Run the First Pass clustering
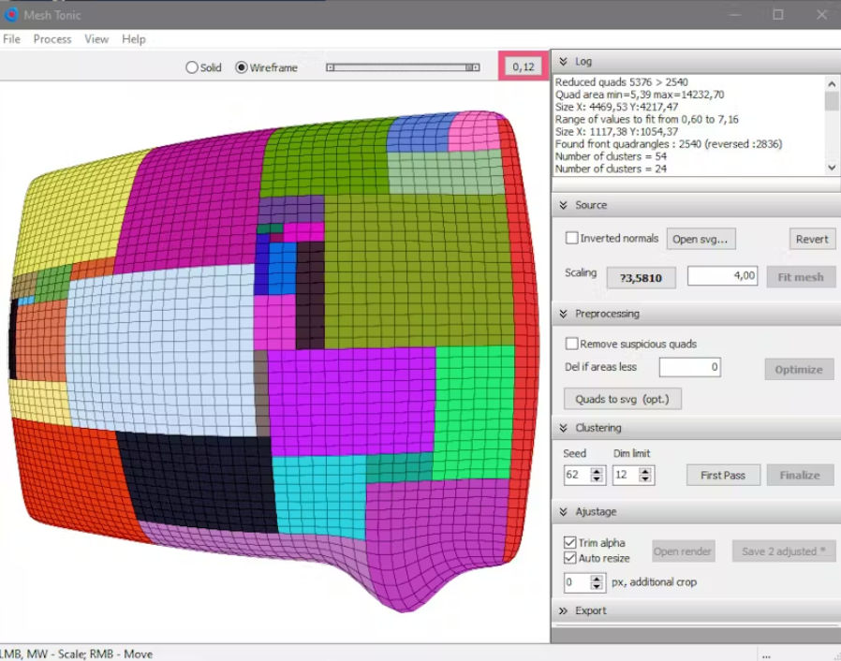 723,475
